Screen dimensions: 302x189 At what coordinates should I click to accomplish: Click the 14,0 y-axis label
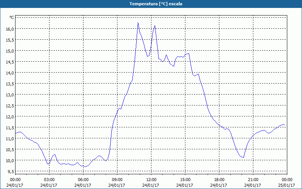(11, 73)
